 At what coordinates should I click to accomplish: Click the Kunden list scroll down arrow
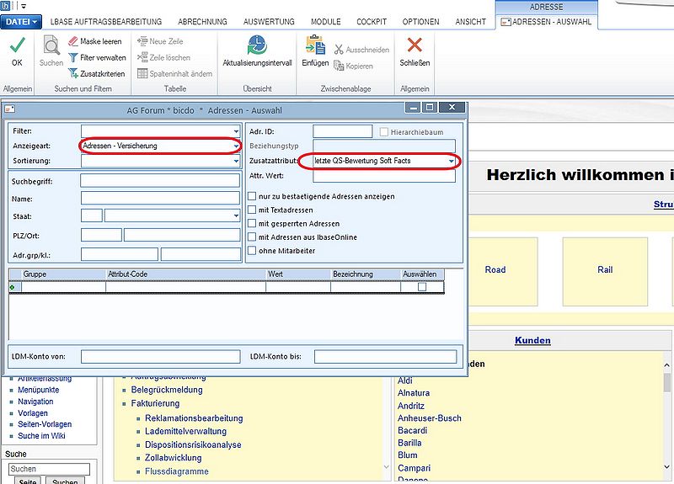[666, 467]
